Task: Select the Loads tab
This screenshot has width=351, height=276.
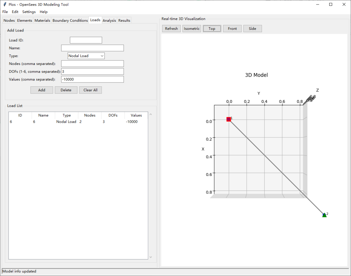Action: pos(95,20)
